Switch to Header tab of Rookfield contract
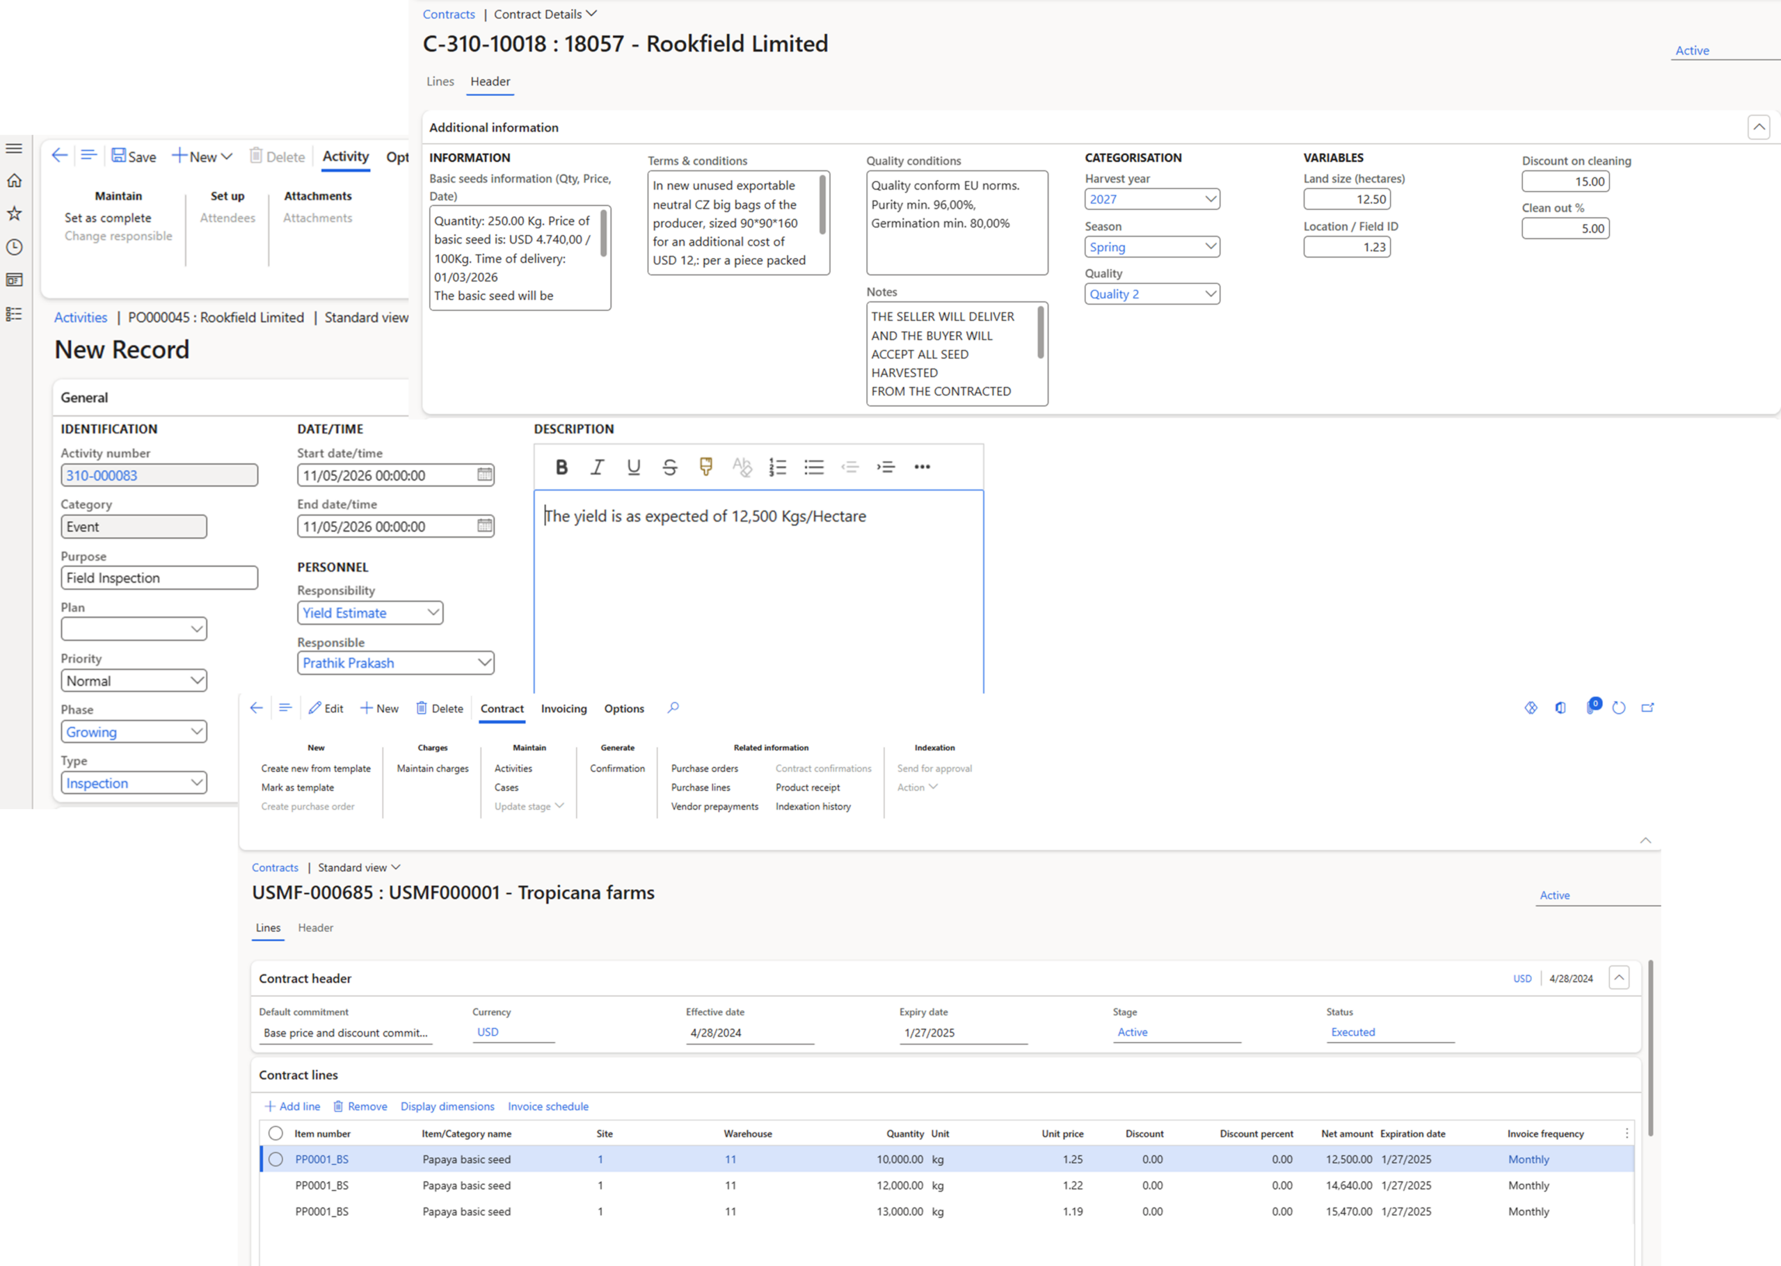 (490, 81)
